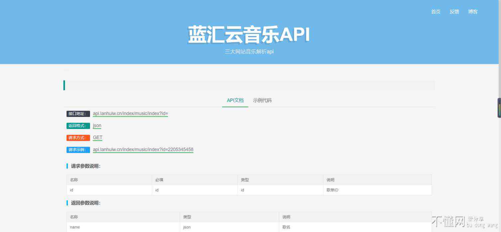Click the json return format value

pyautogui.click(x=97, y=126)
